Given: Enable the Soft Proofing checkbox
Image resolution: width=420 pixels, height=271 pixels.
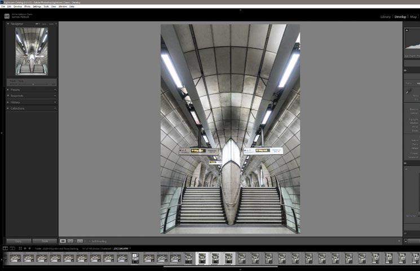Looking at the screenshot, I should (89, 241).
